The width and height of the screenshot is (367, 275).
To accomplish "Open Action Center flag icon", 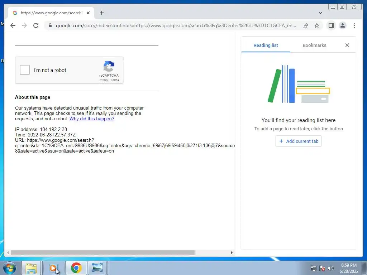I will coord(322,268).
